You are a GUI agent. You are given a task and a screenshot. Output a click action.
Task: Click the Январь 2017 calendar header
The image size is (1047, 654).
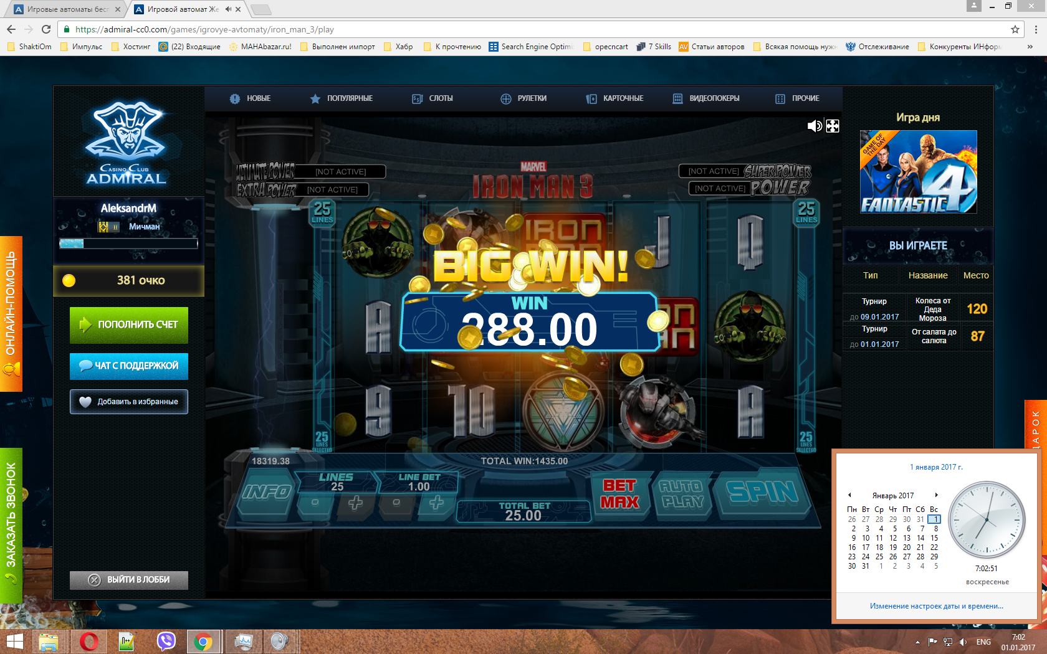(893, 496)
